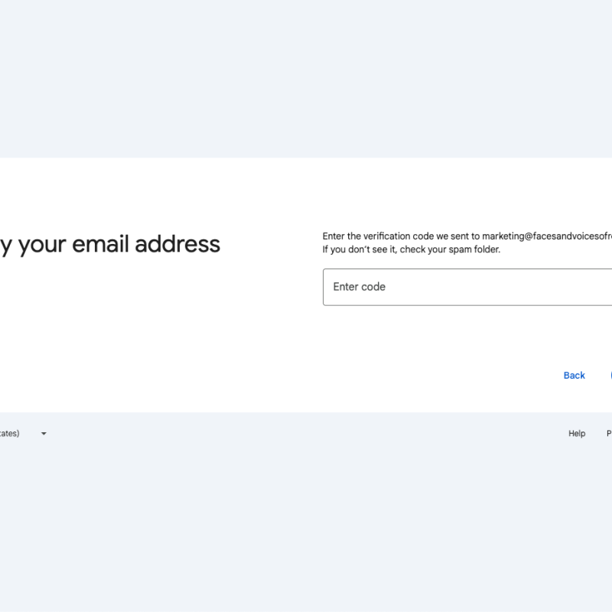Expand the language dropdown arrow

tap(44, 434)
